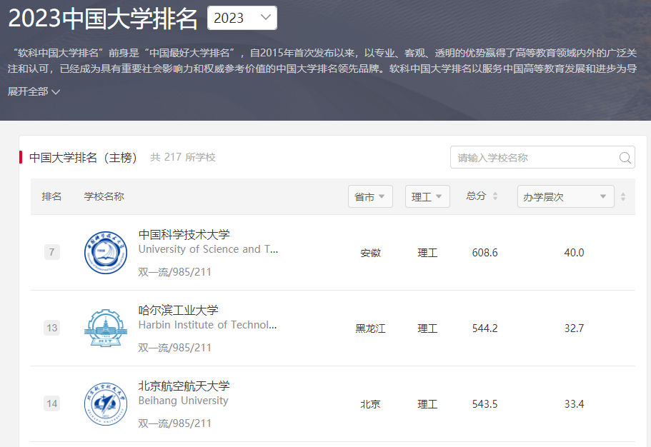Click the 中国科学技术大学 logo
The image size is (651, 447).
106,252
